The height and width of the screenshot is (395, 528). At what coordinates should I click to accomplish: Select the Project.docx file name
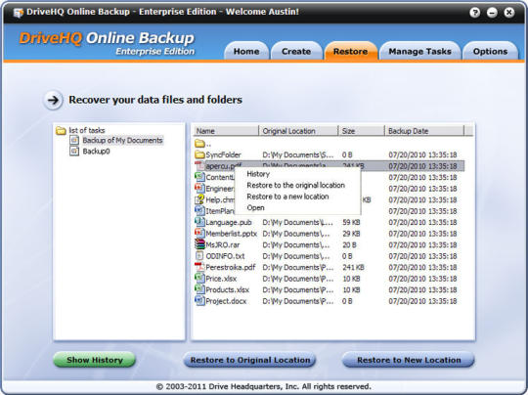coord(226,301)
